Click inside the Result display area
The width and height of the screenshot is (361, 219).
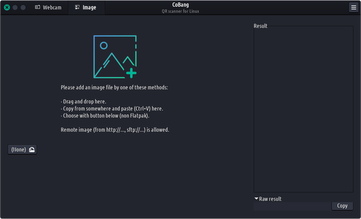click(303, 109)
